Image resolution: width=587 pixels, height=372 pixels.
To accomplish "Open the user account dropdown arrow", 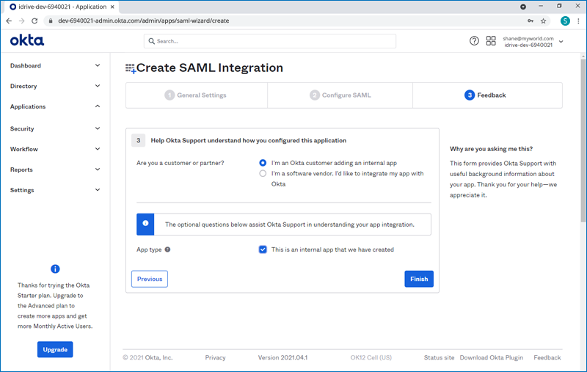I will pyautogui.click(x=561, y=42).
